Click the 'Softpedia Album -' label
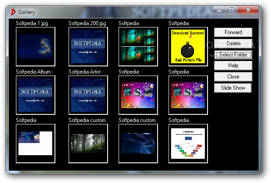Screen dimensions: 271x183 click(34, 72)
